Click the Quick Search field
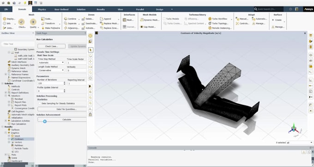Screen dimensions: 314x167 click(x=269, y=9)
